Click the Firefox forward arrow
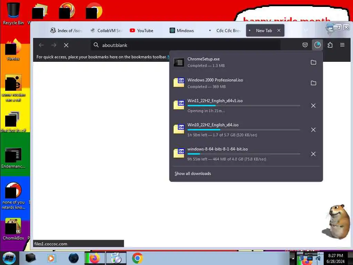353x265 pixels. coord(53,45)
